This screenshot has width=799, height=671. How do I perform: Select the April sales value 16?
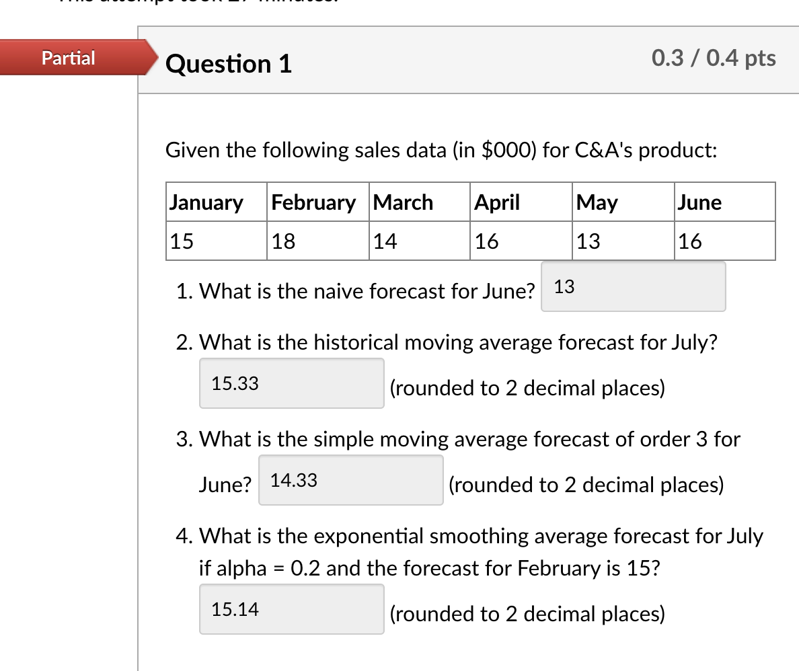(488, 241)
